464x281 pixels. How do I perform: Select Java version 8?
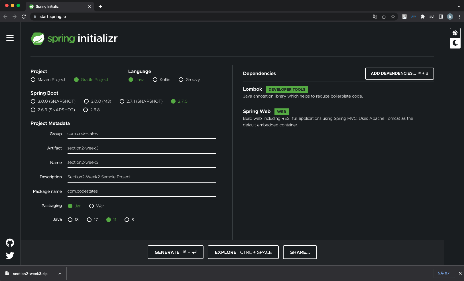(129, 220)
